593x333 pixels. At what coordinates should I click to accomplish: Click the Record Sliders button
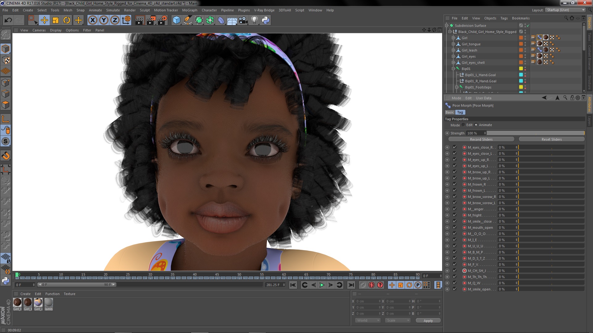[481, 139]
